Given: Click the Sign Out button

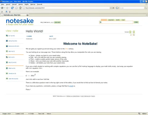Looking at the screenshot, I should tap(57, 22).
